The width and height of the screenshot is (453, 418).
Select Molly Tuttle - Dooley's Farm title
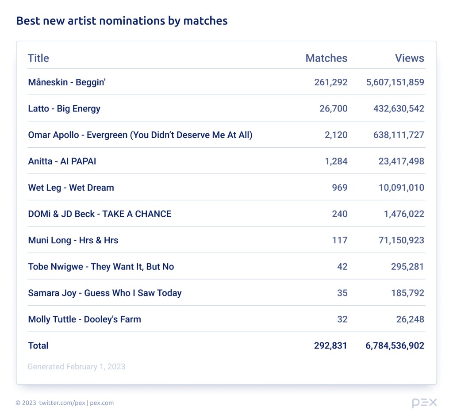click(84, 319)
